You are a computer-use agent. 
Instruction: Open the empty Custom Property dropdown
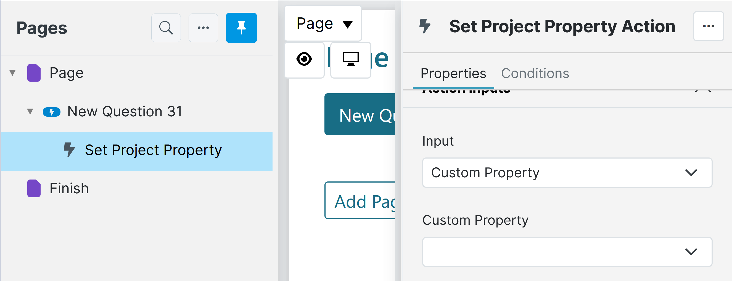tap(567, 252)
